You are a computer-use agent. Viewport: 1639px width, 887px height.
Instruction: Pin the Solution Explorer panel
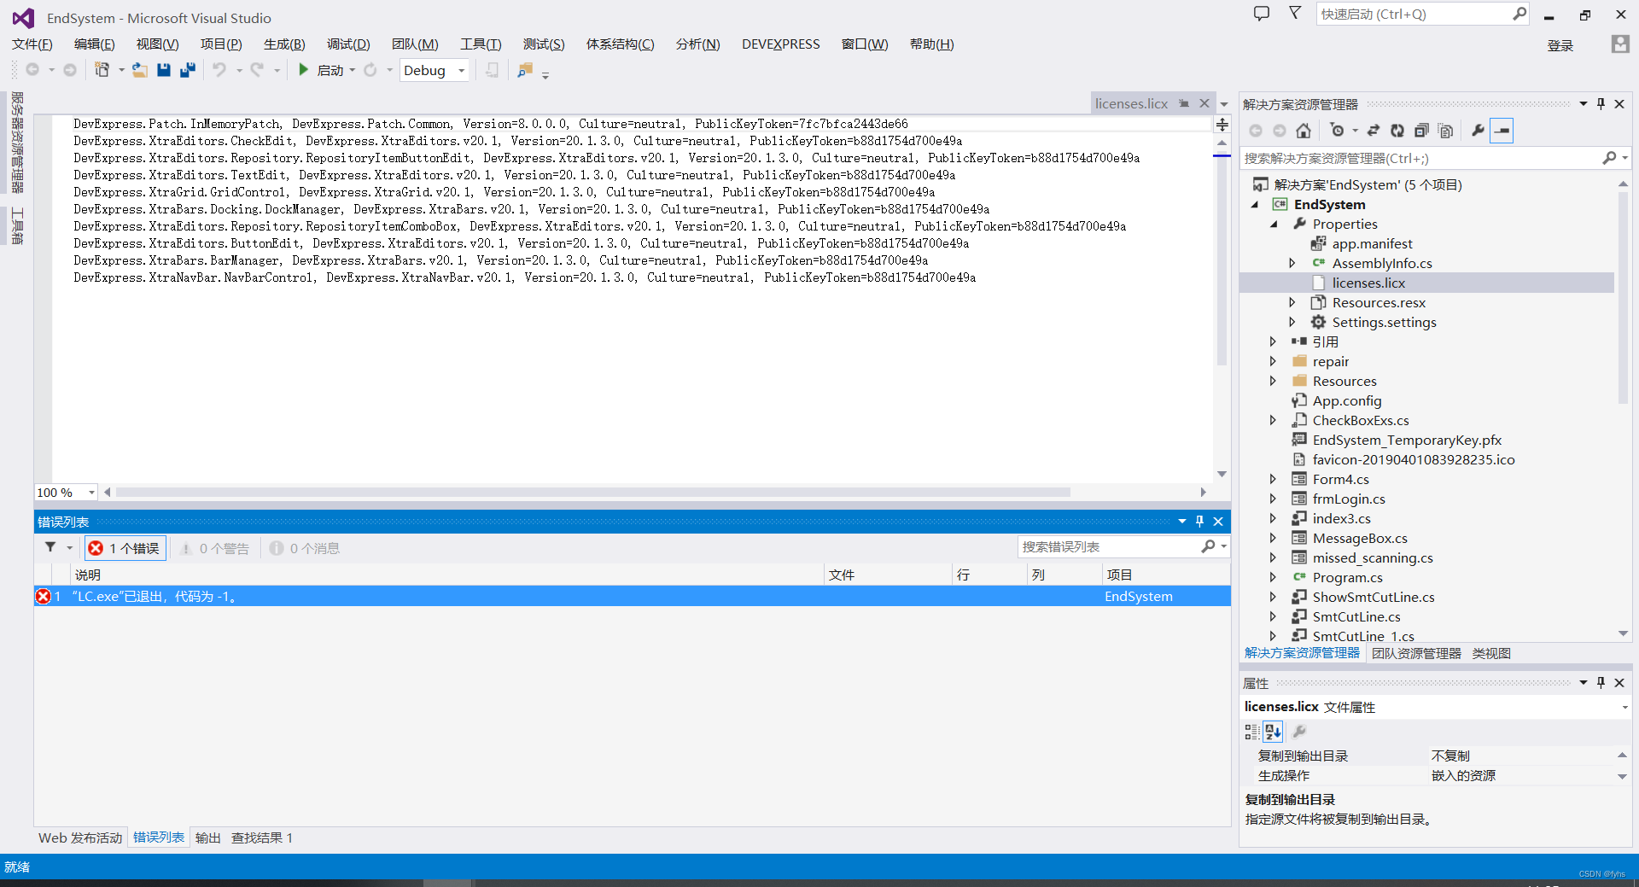click(x=1601, y=103)
